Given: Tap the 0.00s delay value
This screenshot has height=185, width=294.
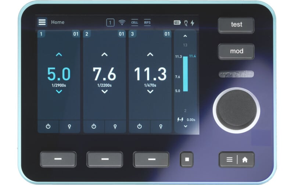Looking at the screenshot, I should click(x=191, y=120).
